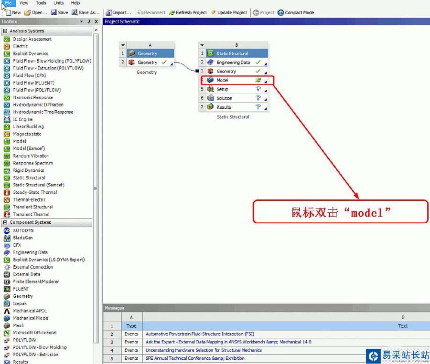Screen dimensions: 430x364
Task: Open system A dropdown arrow
Action: 123,45
